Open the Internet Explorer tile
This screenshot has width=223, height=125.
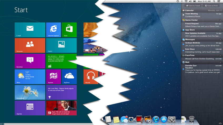pos(53,30)
